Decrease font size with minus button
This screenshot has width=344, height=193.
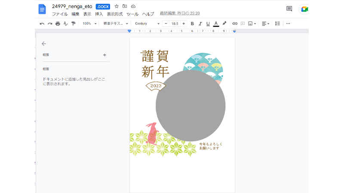(166, 24)
